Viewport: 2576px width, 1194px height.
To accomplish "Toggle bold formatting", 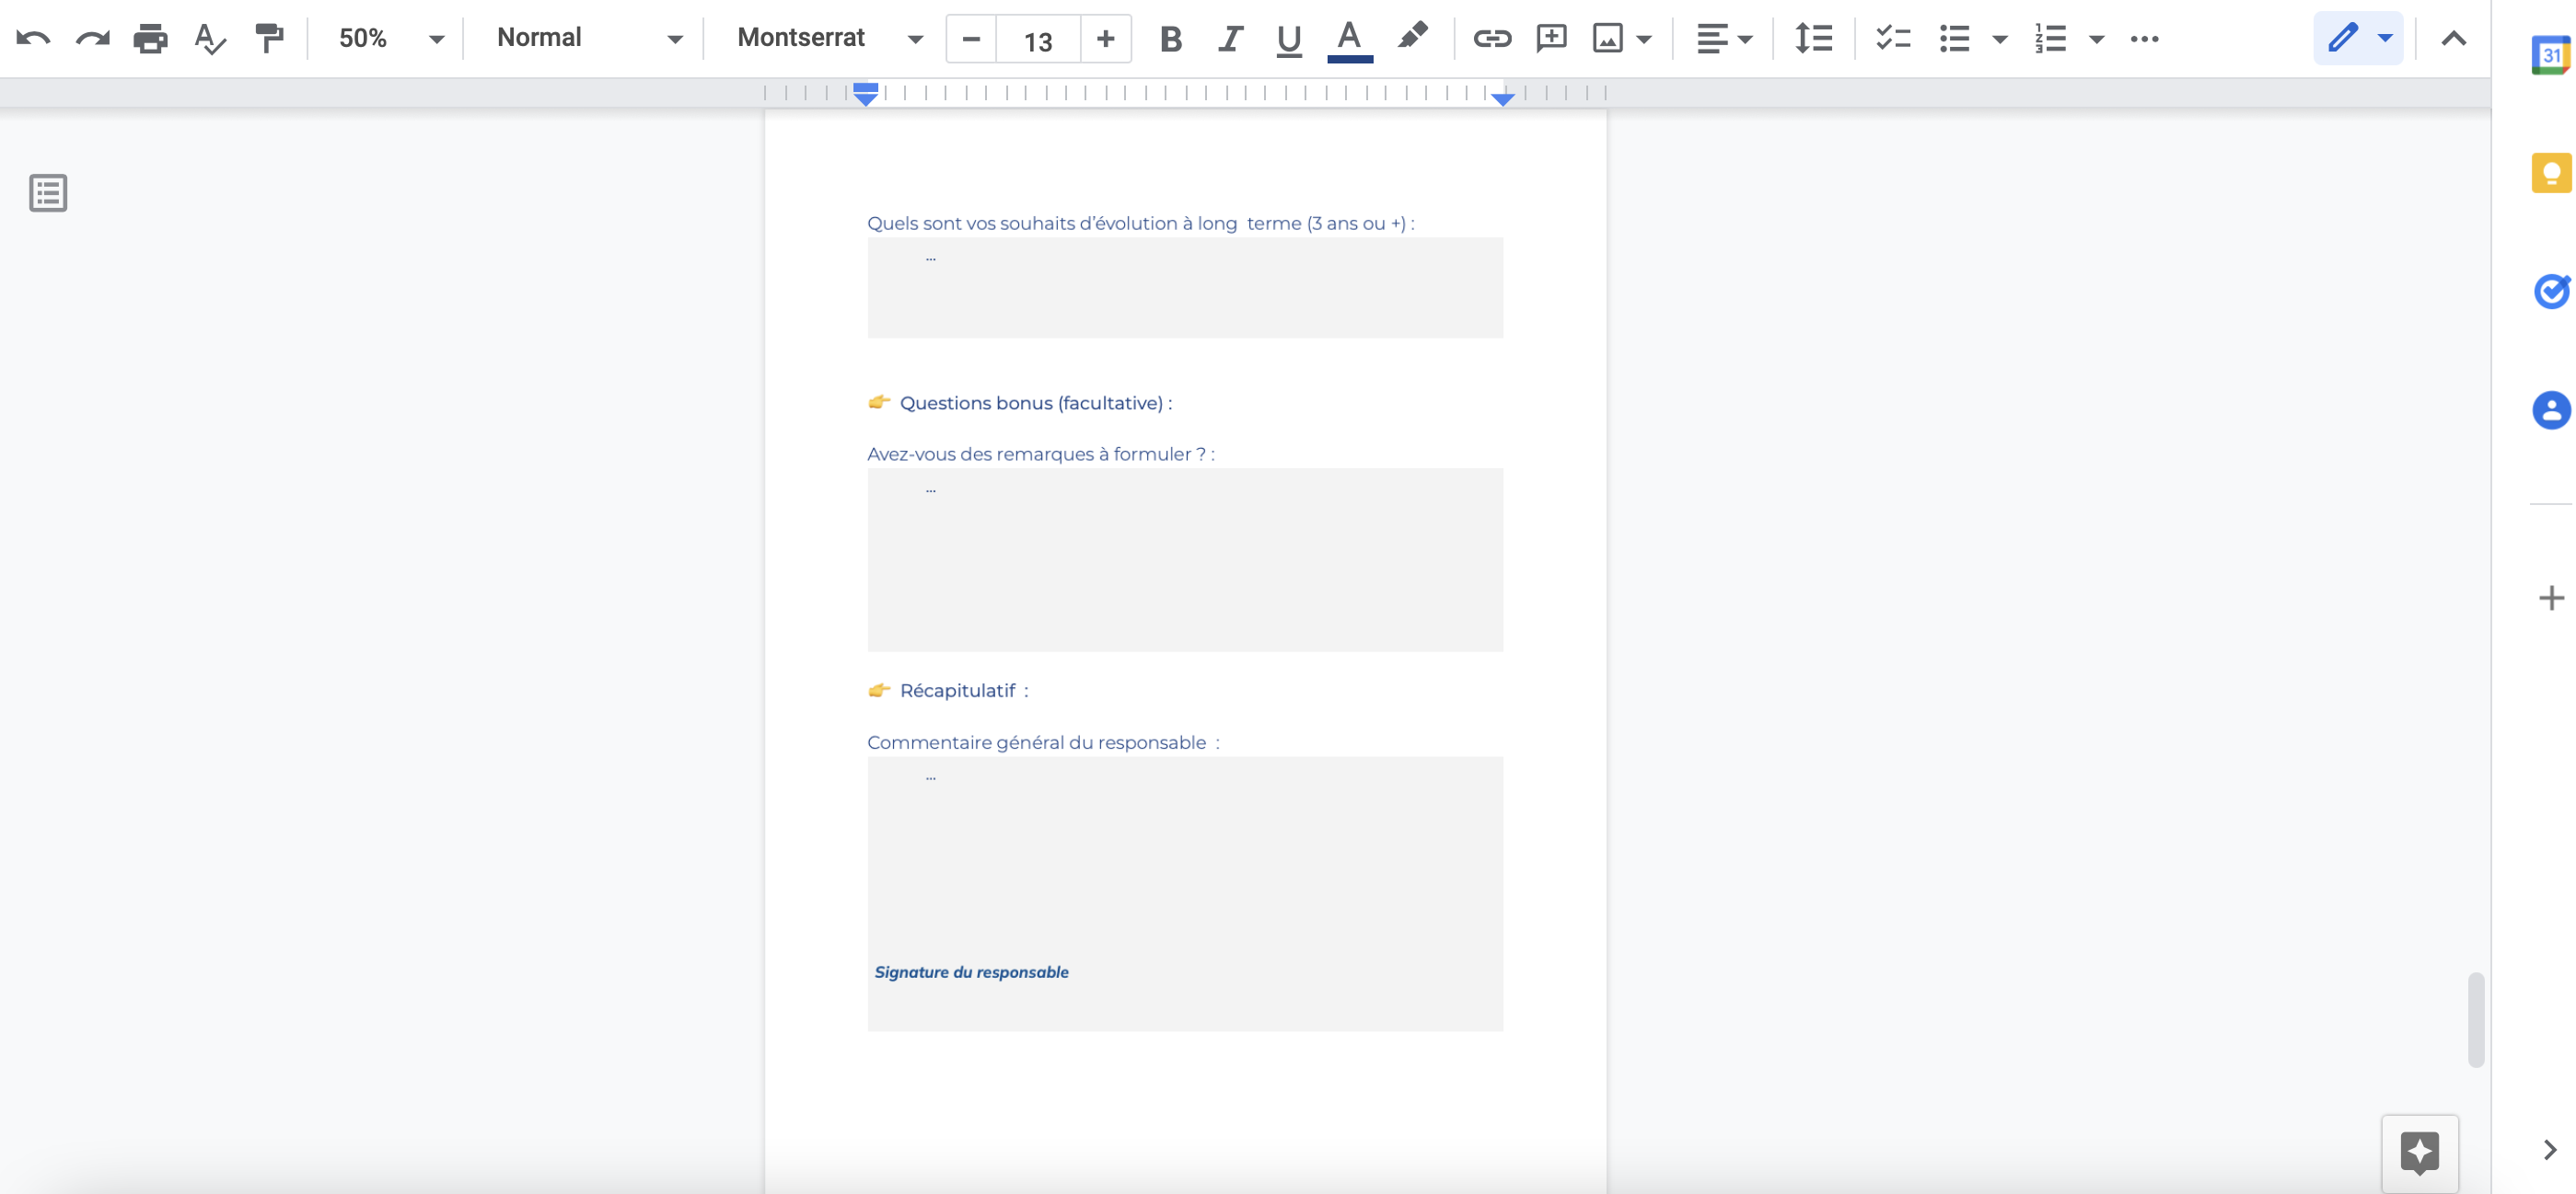I will coord(1171,39).
